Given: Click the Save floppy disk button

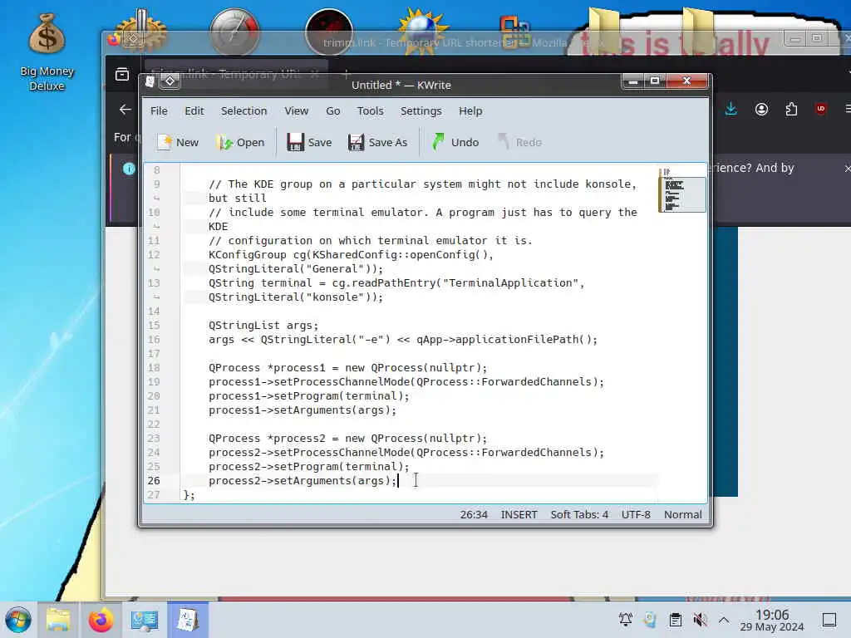Looking at the screenshot, I should pyautogui.click(x=309, y=142).
